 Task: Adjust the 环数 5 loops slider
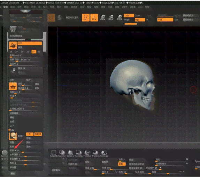122,160
